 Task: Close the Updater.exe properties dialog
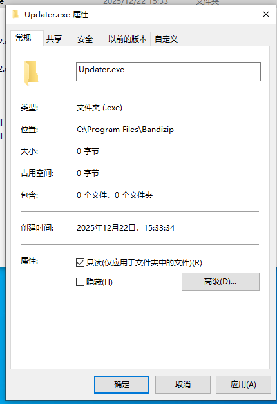click(x=266, y=14)
